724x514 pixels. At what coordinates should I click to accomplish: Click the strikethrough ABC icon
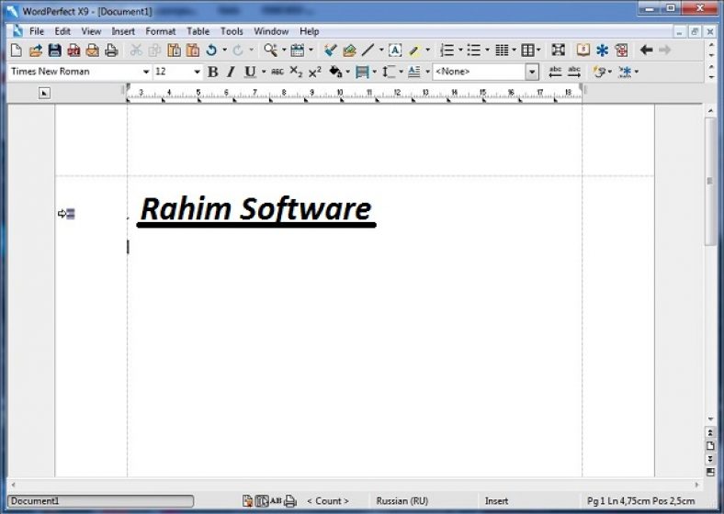[x=277, y=72]
